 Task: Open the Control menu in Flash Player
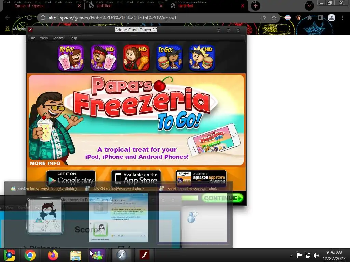click(58, 38)
